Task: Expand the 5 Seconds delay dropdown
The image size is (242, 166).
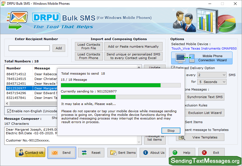Action: pos(212,82)
